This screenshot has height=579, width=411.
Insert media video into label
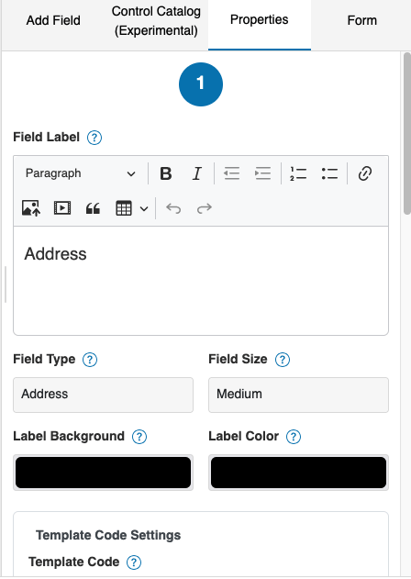(62, 208)
